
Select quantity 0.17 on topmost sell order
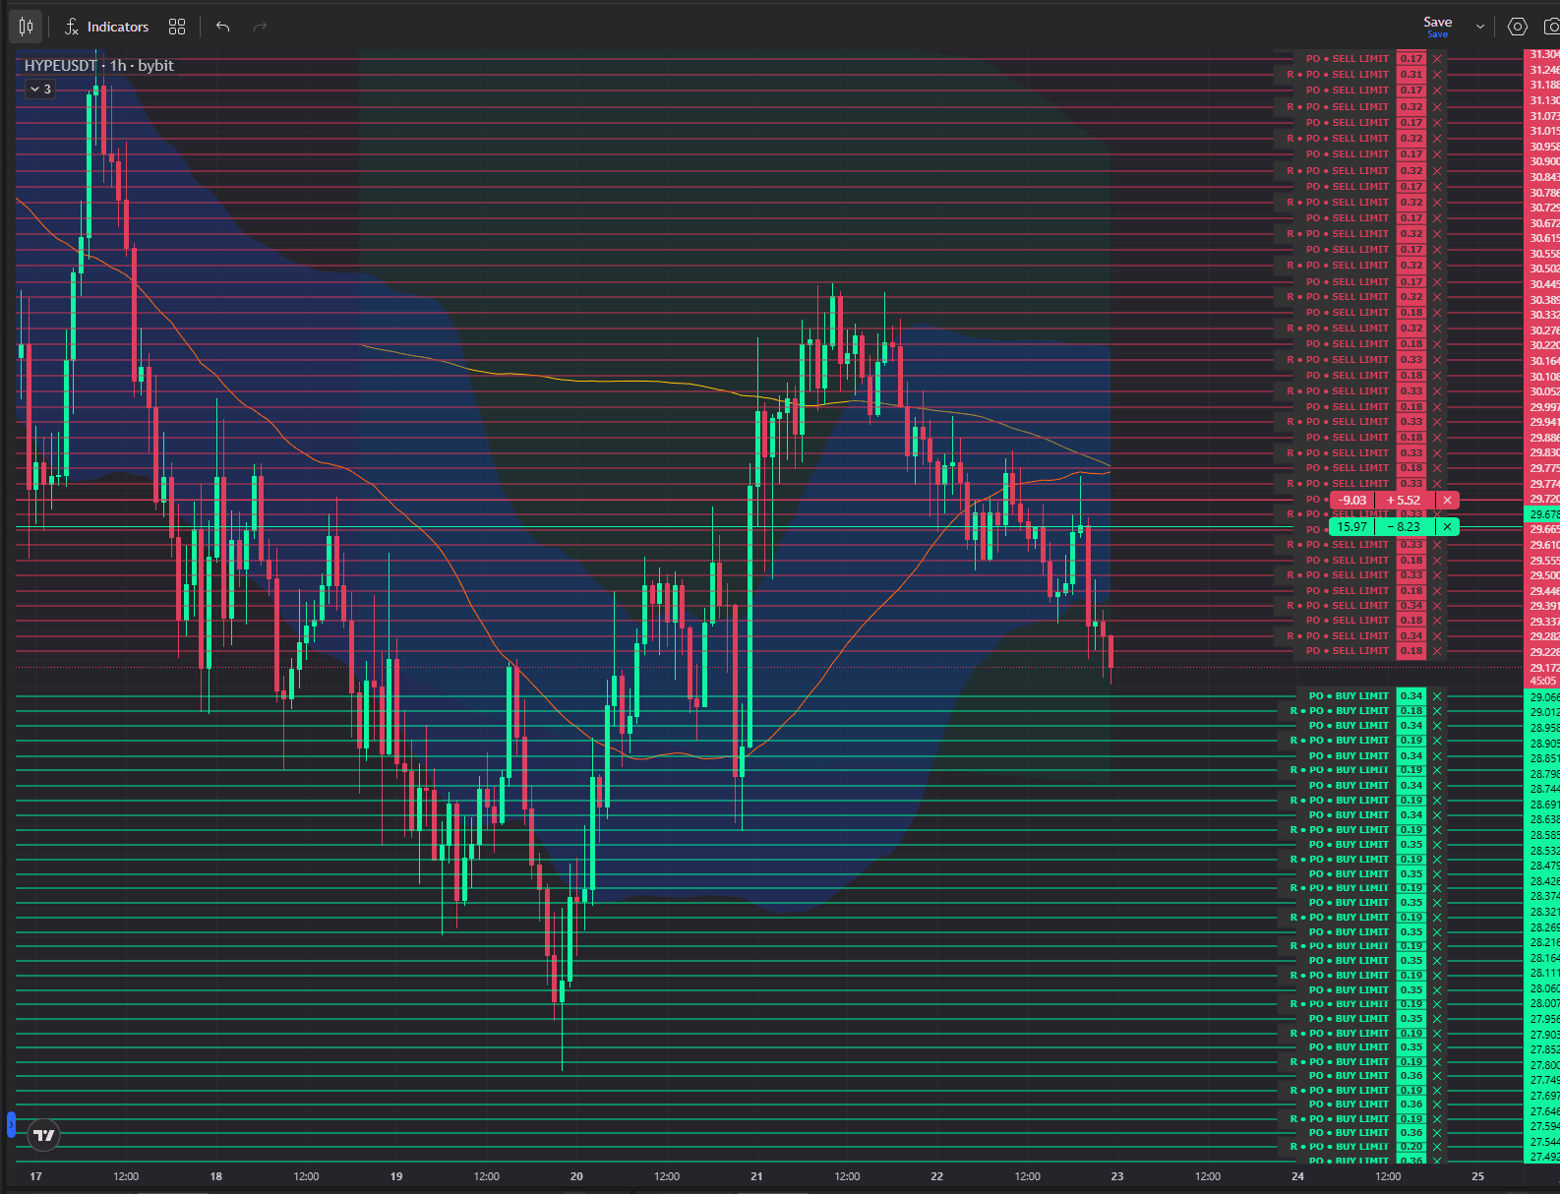1411,59
